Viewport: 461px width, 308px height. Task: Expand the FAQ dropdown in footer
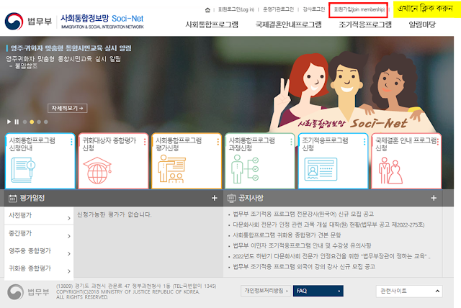(318, 291)
